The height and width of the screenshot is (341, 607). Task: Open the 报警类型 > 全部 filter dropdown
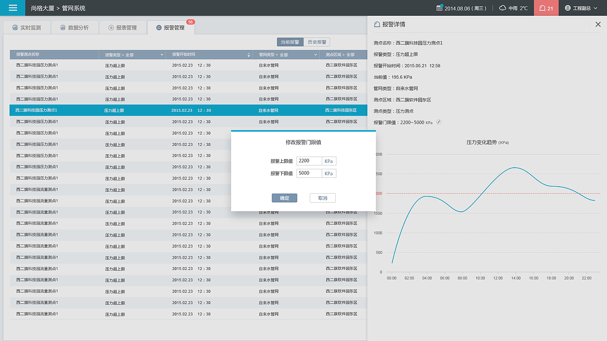pos(132,55)
